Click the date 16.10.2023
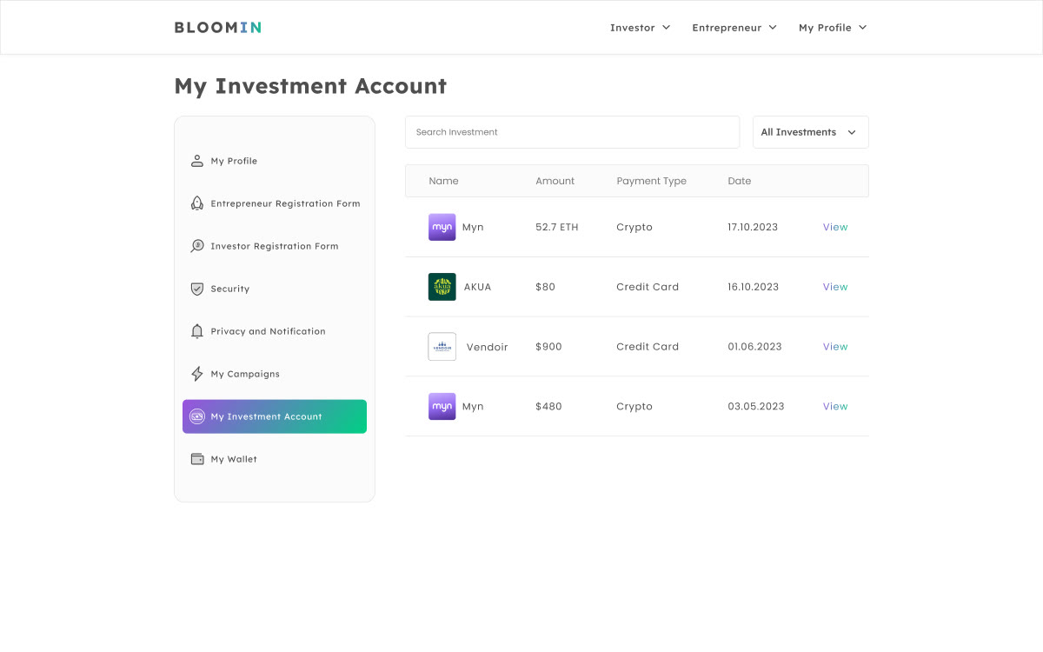 point(753,287)
